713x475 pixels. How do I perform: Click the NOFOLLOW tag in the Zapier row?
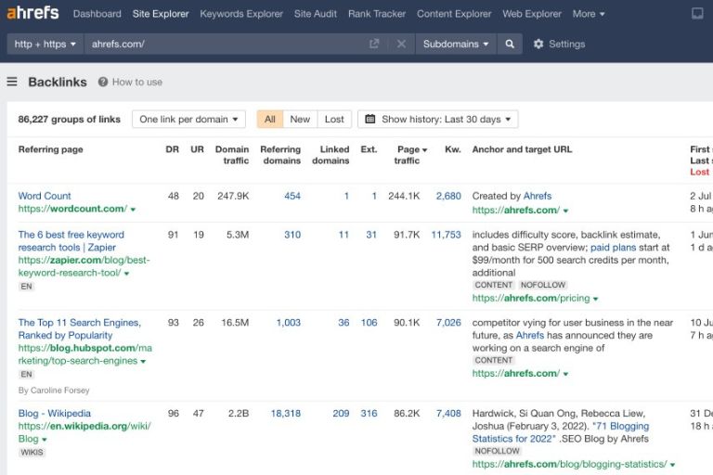[543, 285]
